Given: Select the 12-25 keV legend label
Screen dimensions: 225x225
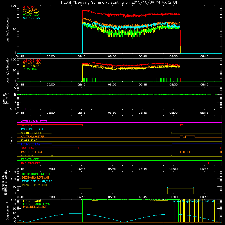Looking at the screenshot, I should coord(31,12).
